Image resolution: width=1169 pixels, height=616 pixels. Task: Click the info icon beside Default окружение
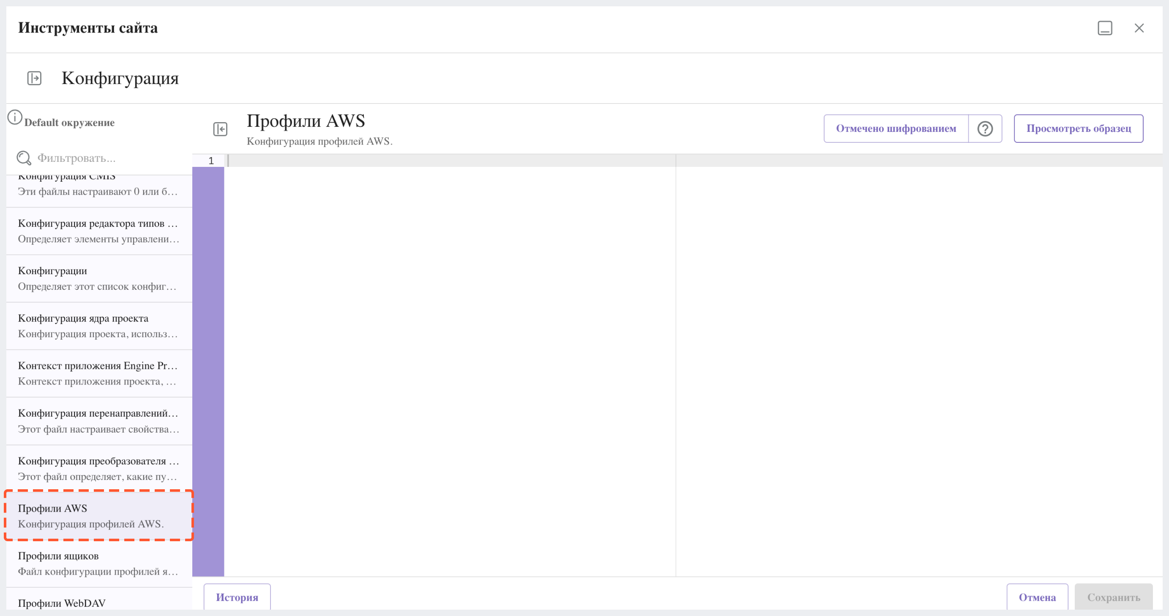click(14, 117)
